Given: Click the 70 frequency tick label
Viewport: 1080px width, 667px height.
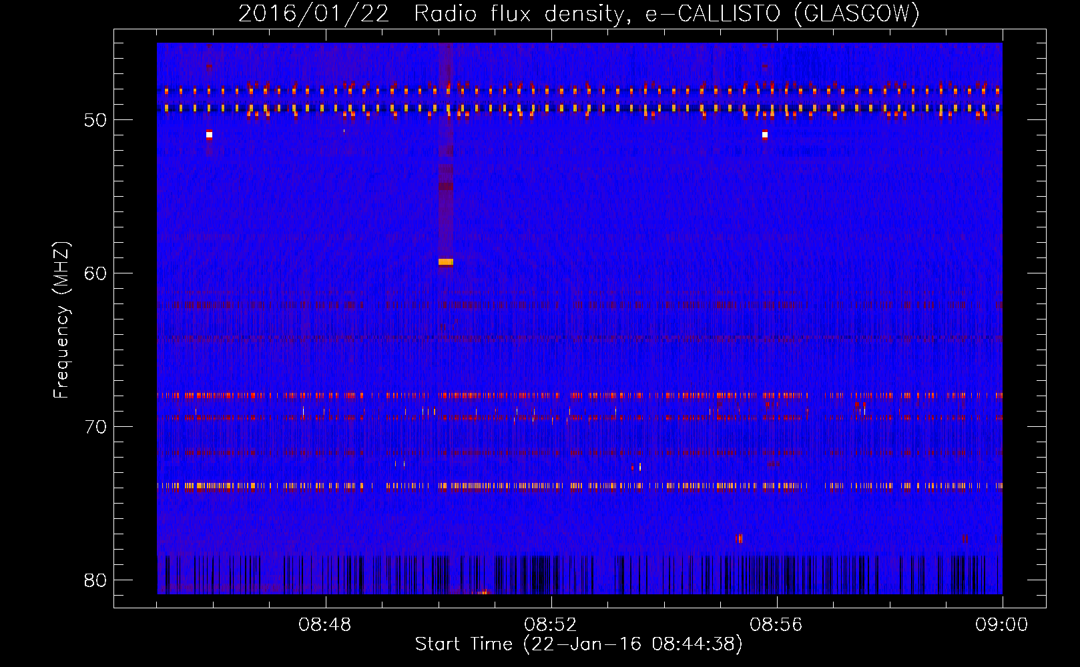Looking at the screenshot, I should coord(95,427).
